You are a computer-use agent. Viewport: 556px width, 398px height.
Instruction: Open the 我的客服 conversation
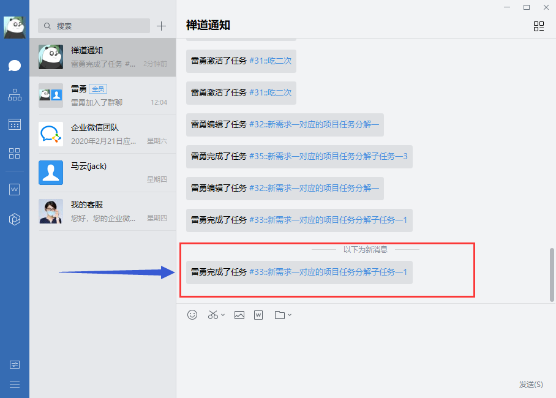(102, 211)
